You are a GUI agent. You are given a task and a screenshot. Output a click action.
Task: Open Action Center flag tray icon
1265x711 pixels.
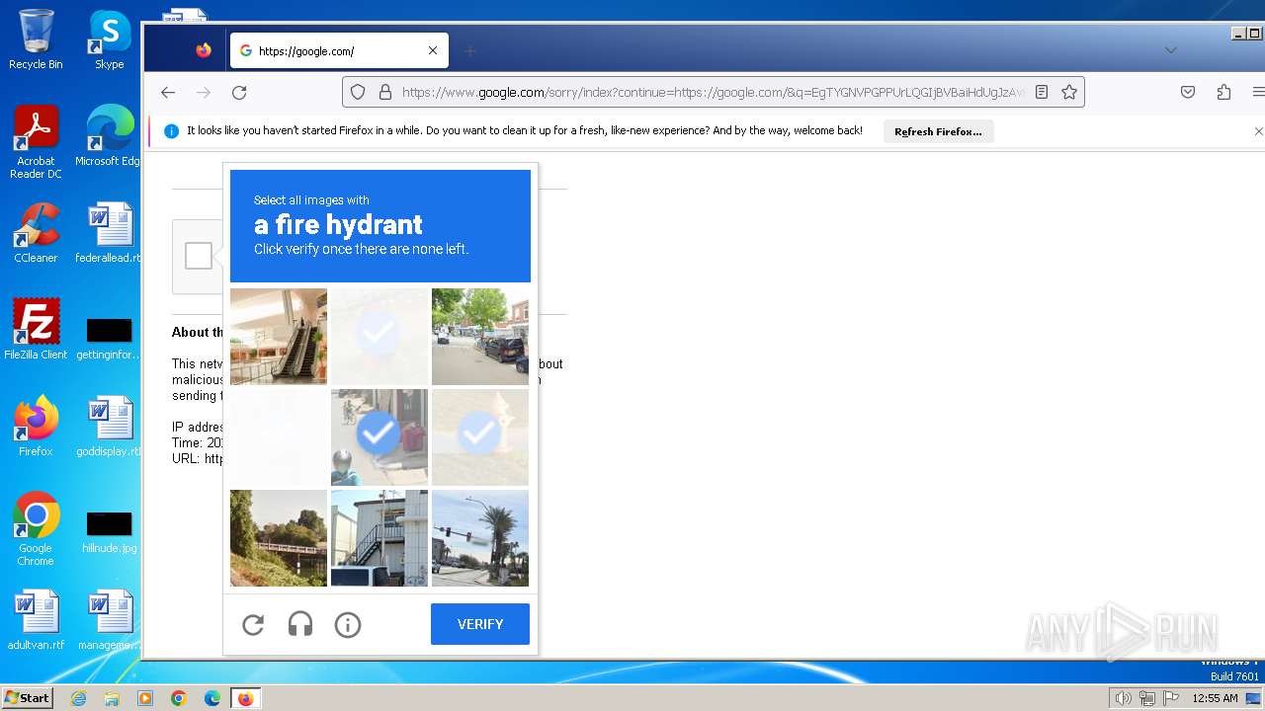click(1171, 698)
